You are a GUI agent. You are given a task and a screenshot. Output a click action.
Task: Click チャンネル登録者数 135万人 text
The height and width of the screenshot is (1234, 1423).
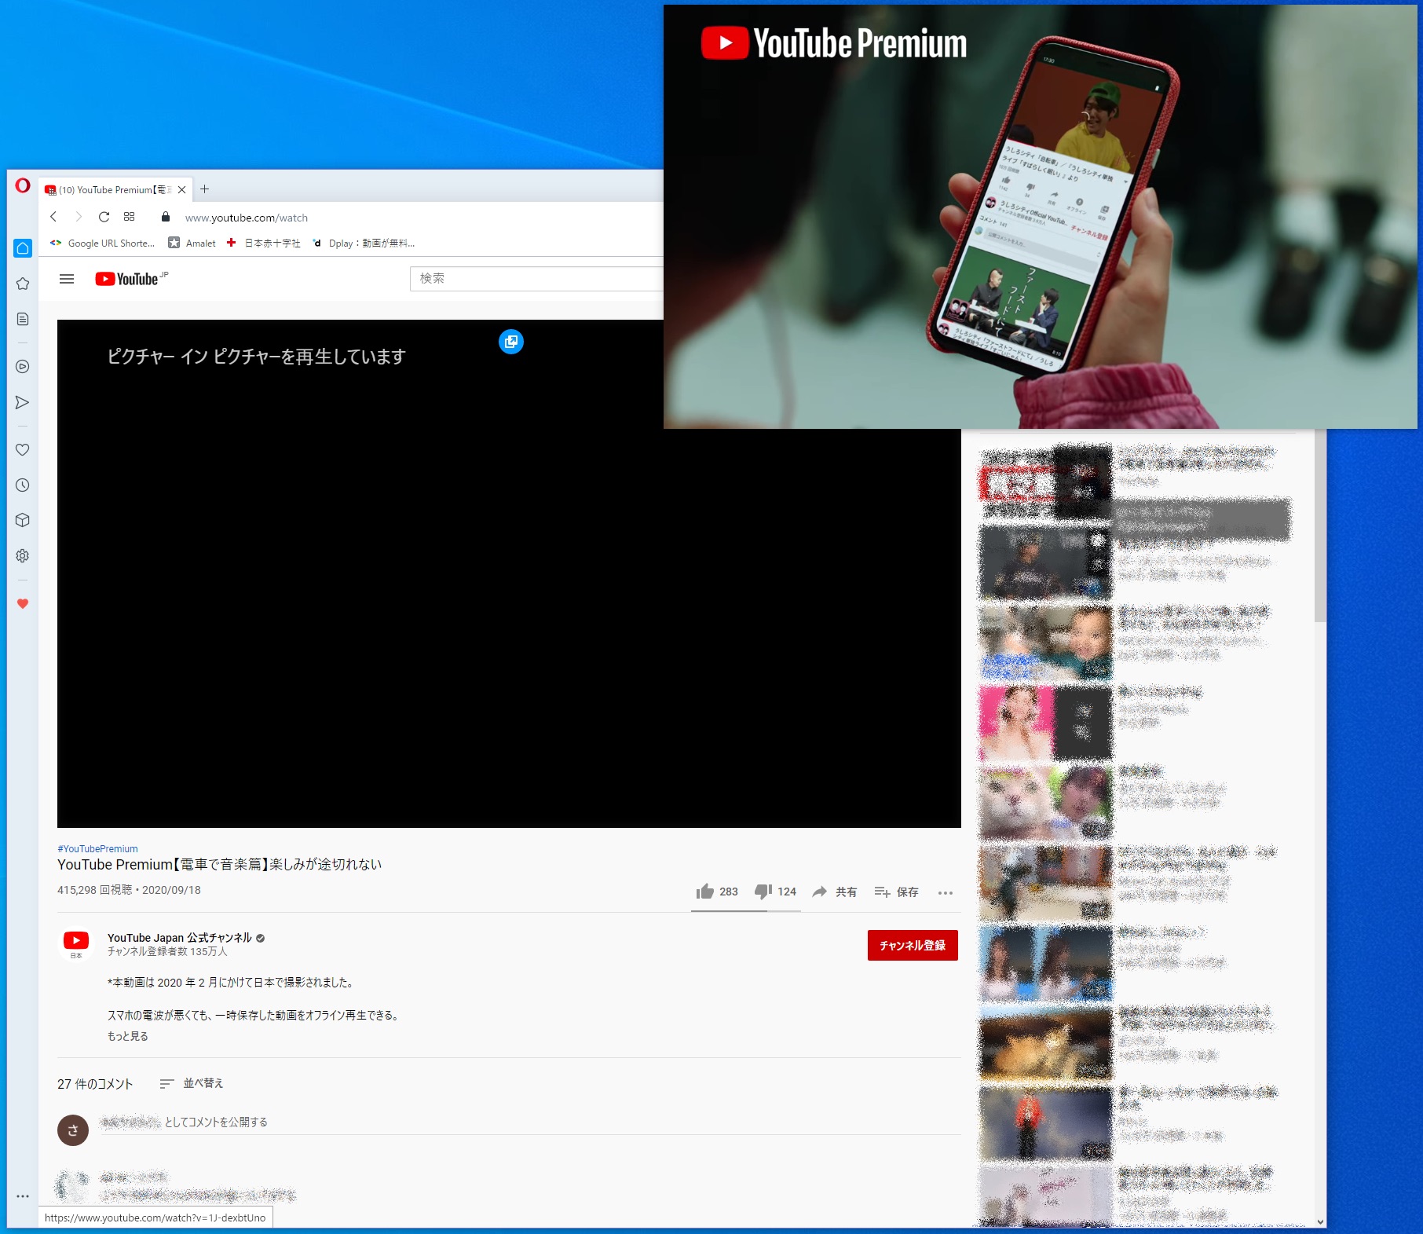pyautogui.click(x=167, y=951)
